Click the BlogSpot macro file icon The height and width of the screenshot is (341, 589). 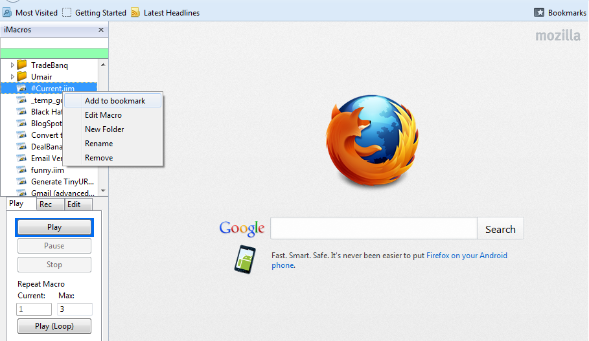click(x=22, y=123)
